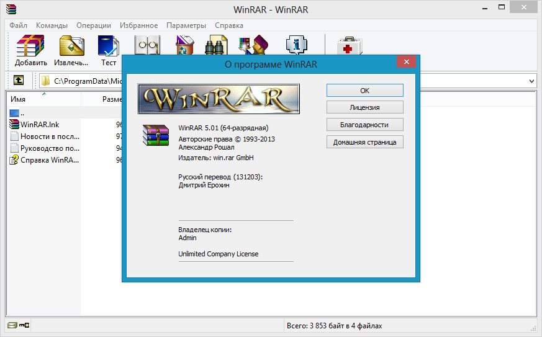This screenshot has height=337, width=542.
Task: Open the Команды menu
Action: coord(52,25)
